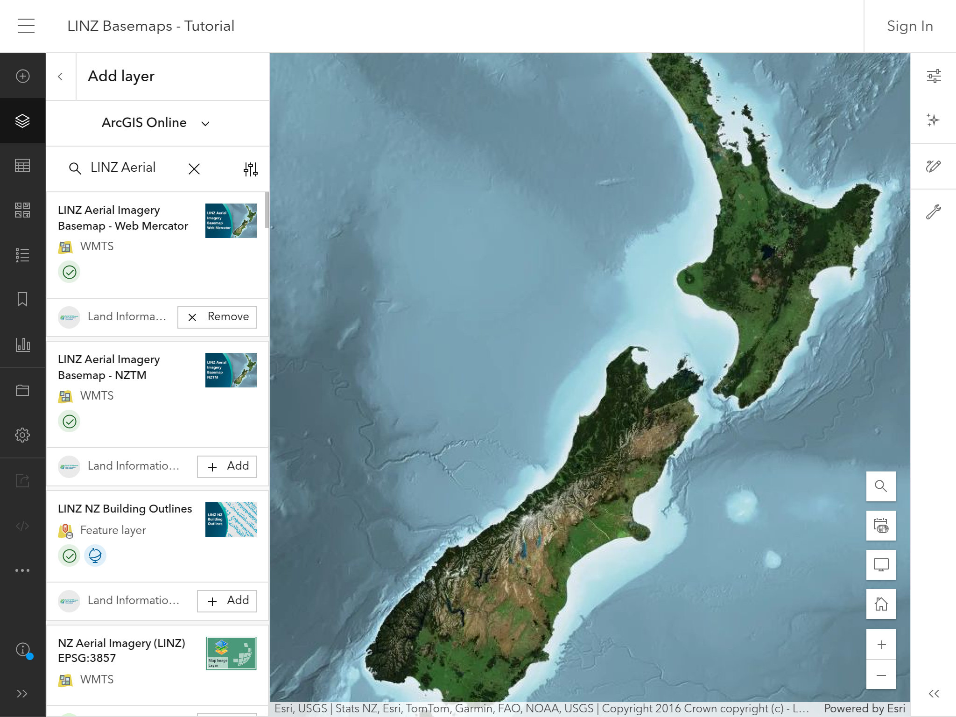Remove the LINZ Aerial Imagery Web Mercator layer
The image size is (956, 717).
click(x=217, y=317)
